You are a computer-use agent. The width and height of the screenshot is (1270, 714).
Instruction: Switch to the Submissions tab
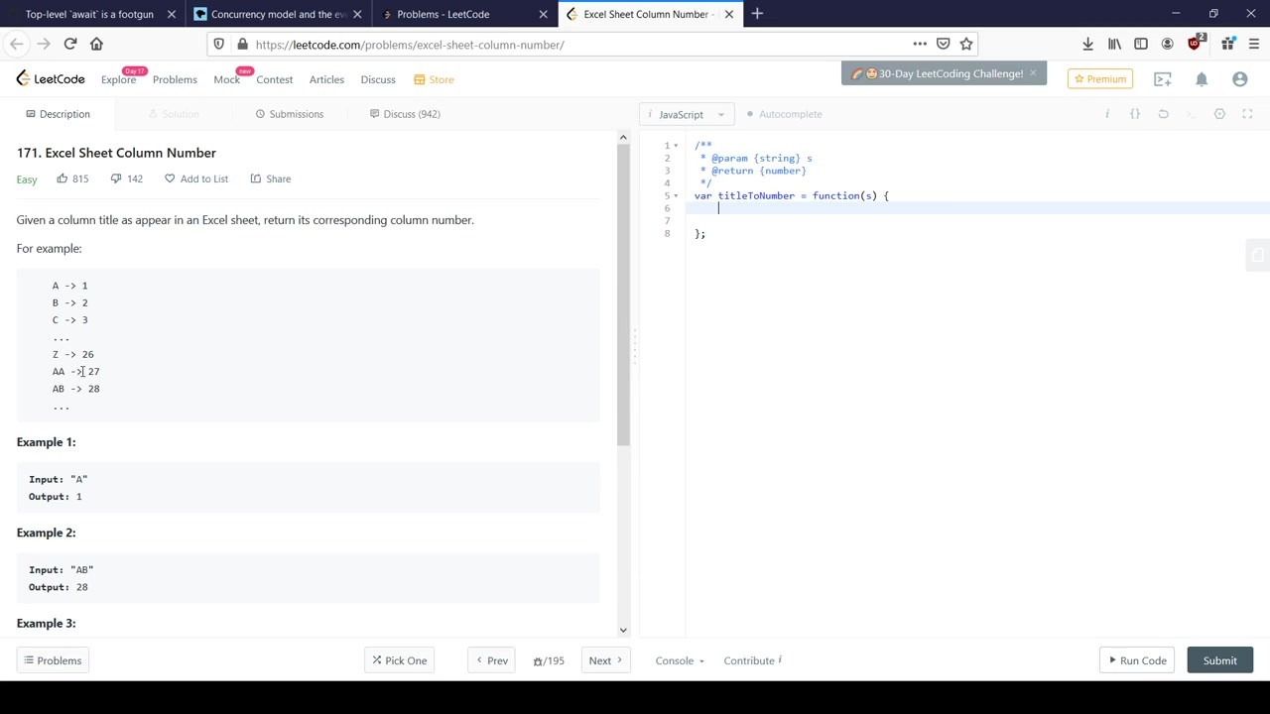click(289, 114)
